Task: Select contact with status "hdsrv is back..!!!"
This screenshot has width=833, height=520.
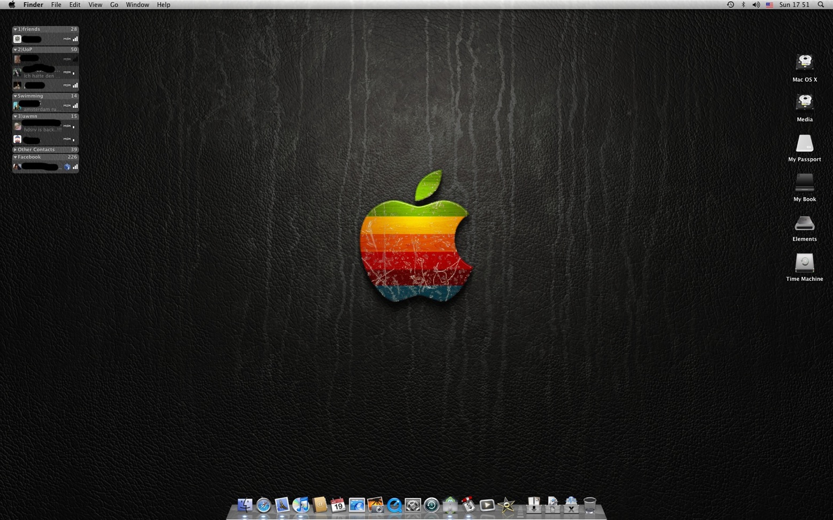Action: point(45,126)
